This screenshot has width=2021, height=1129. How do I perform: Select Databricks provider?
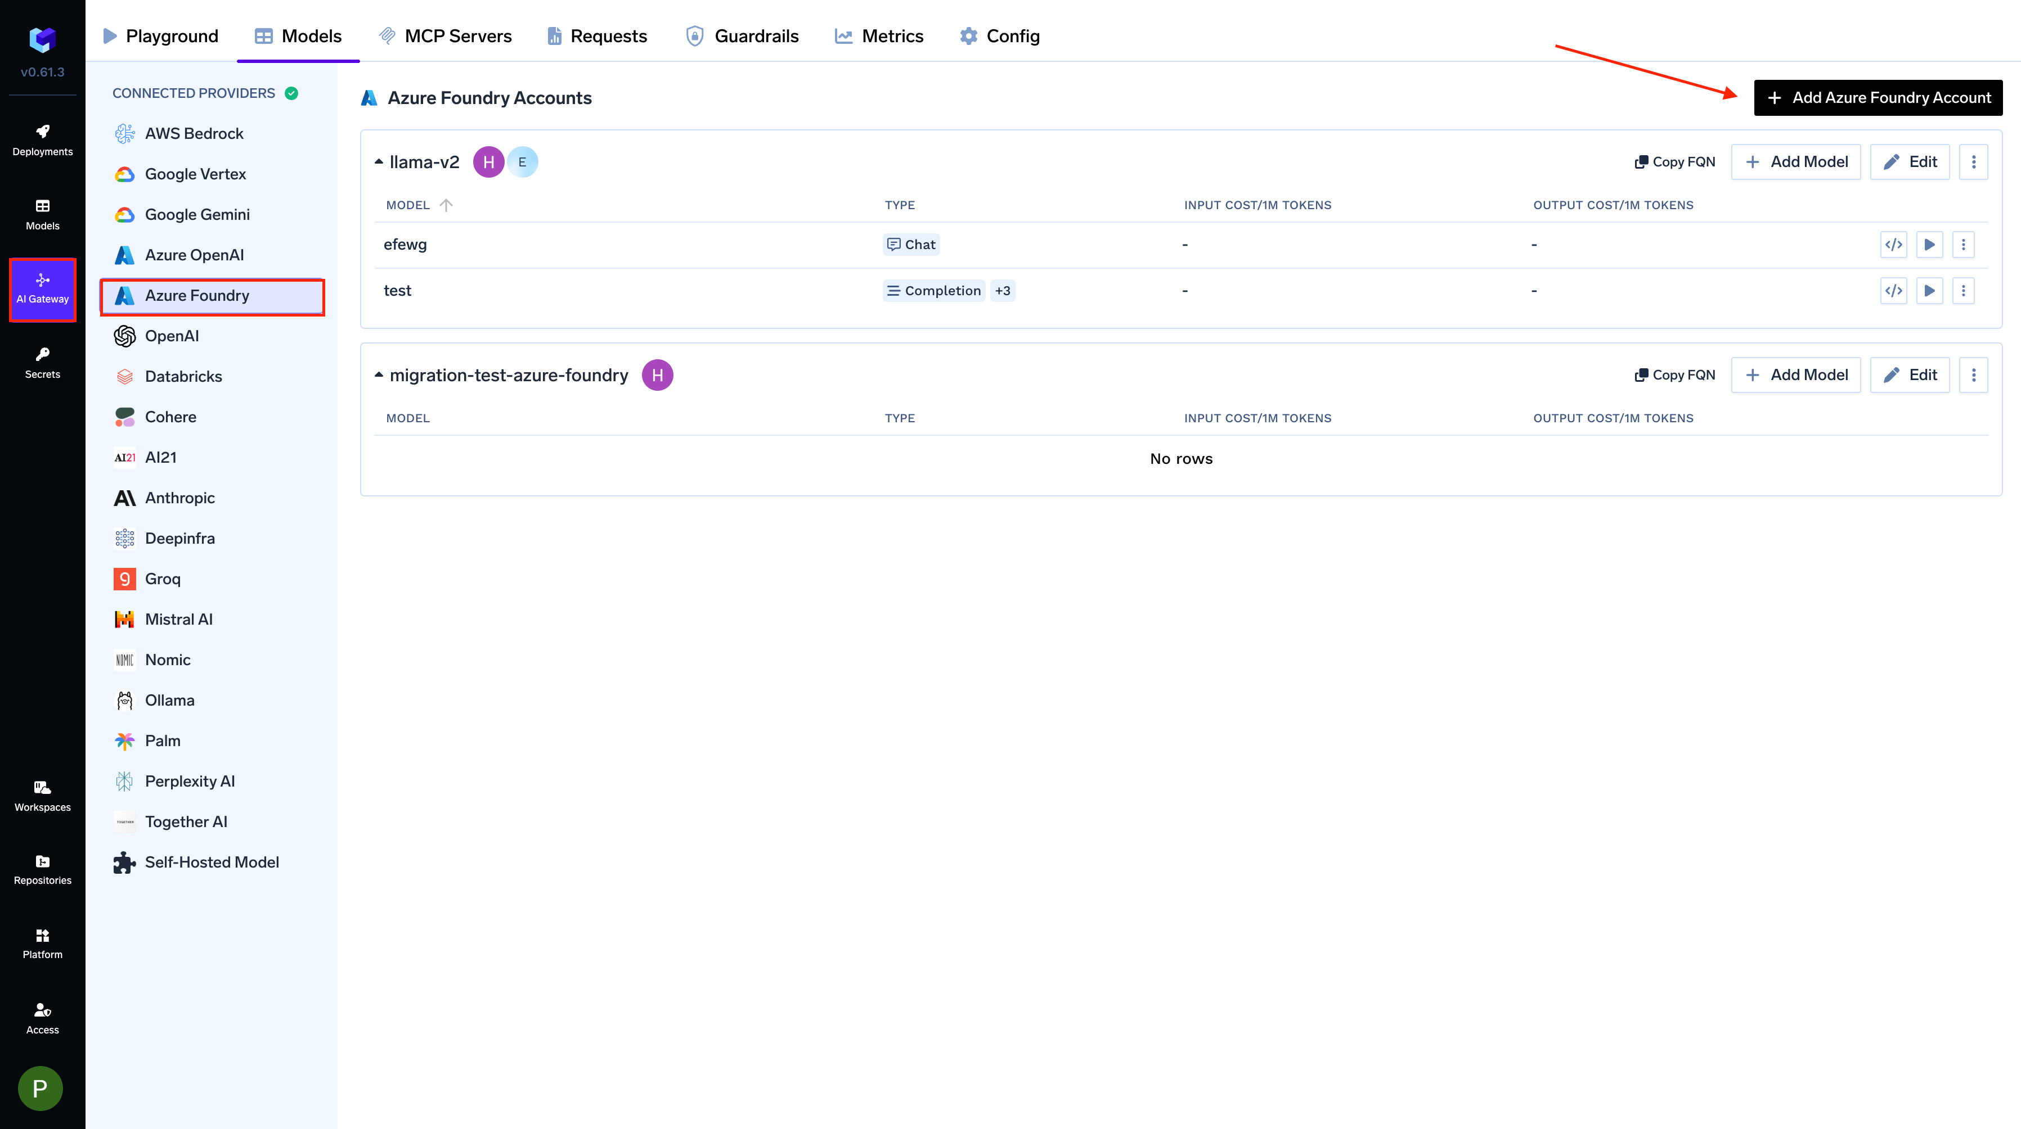coord(212,377)
